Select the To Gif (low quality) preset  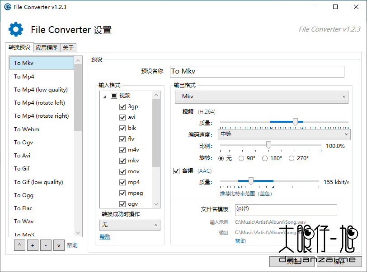tap(42, 182)
